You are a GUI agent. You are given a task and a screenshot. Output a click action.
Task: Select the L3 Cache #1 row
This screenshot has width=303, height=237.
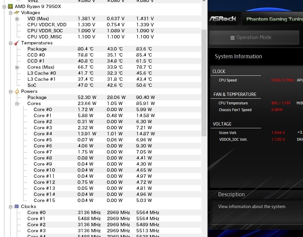click(114, 79)
